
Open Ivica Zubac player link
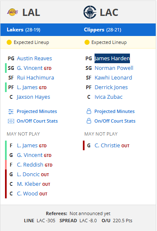(x=108, y=97)
